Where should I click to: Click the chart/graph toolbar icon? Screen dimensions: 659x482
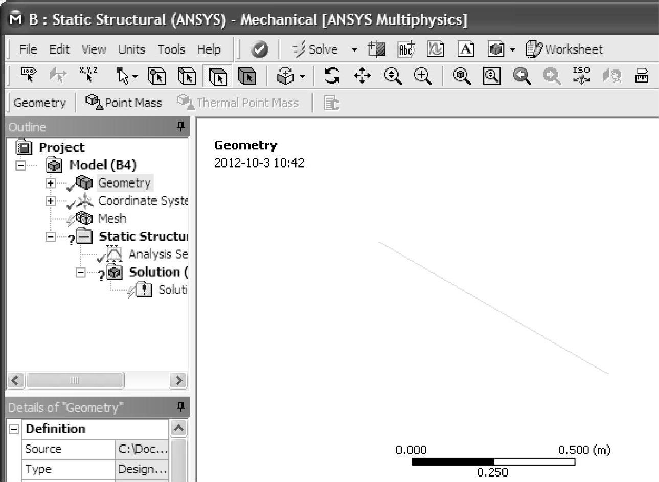[x=436, y=49]
